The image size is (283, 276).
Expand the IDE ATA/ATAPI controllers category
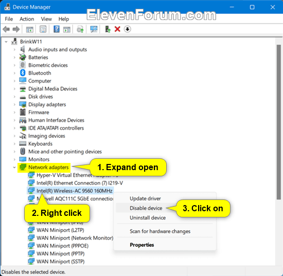[x=14, y=128]
